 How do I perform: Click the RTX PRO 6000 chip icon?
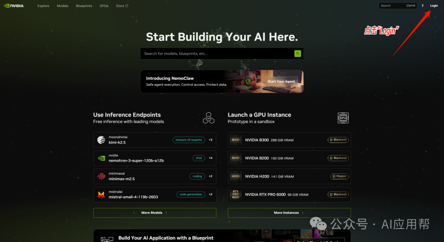coord(236,194)
